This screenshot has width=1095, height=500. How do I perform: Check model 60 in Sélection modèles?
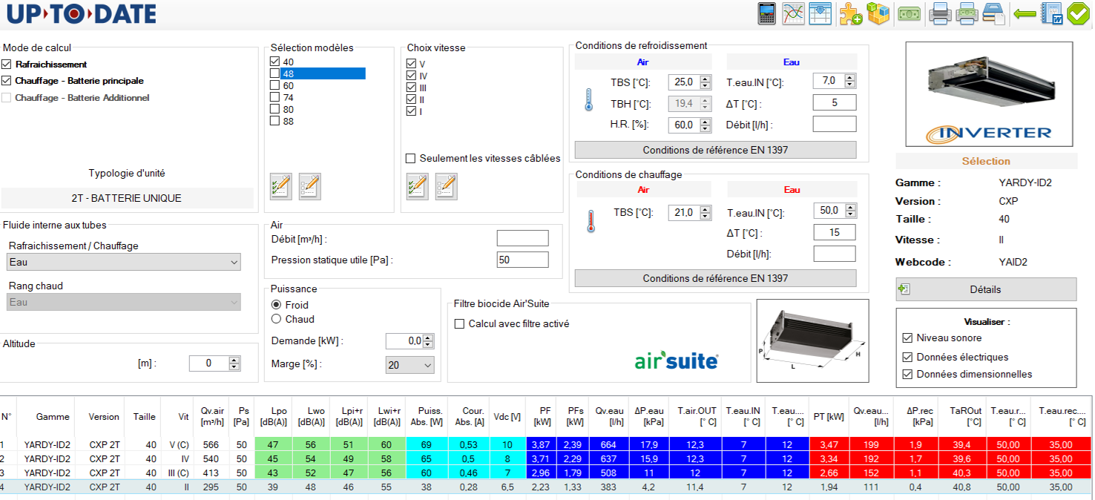pyautogui.click(x=275, y=85)
